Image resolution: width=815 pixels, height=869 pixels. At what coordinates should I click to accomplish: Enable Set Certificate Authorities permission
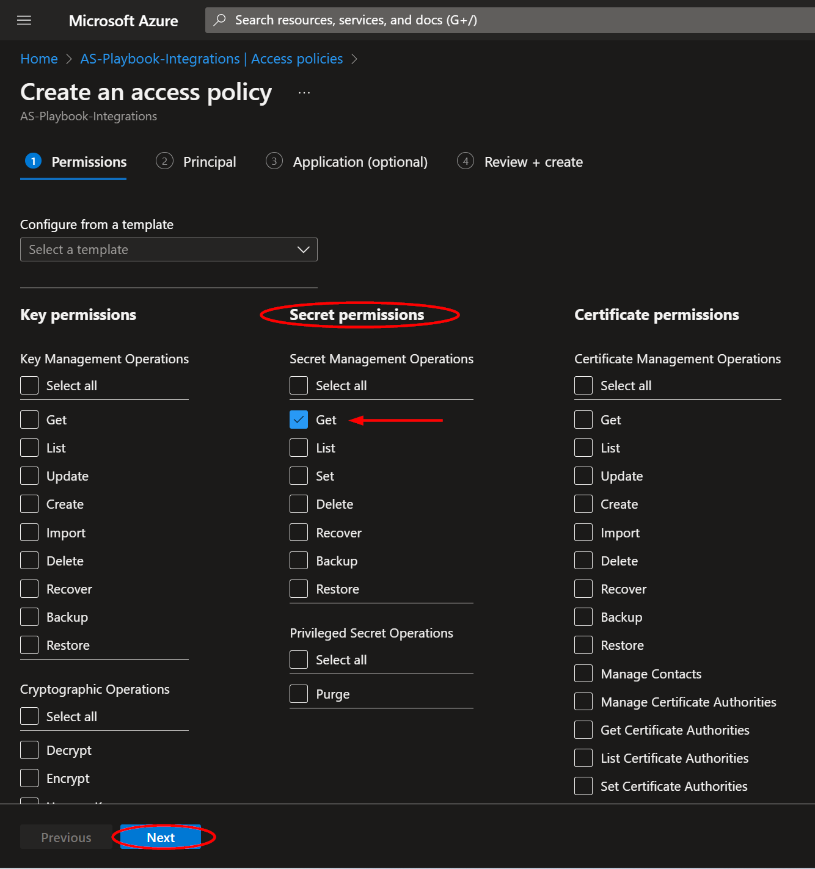pos(583,786)
